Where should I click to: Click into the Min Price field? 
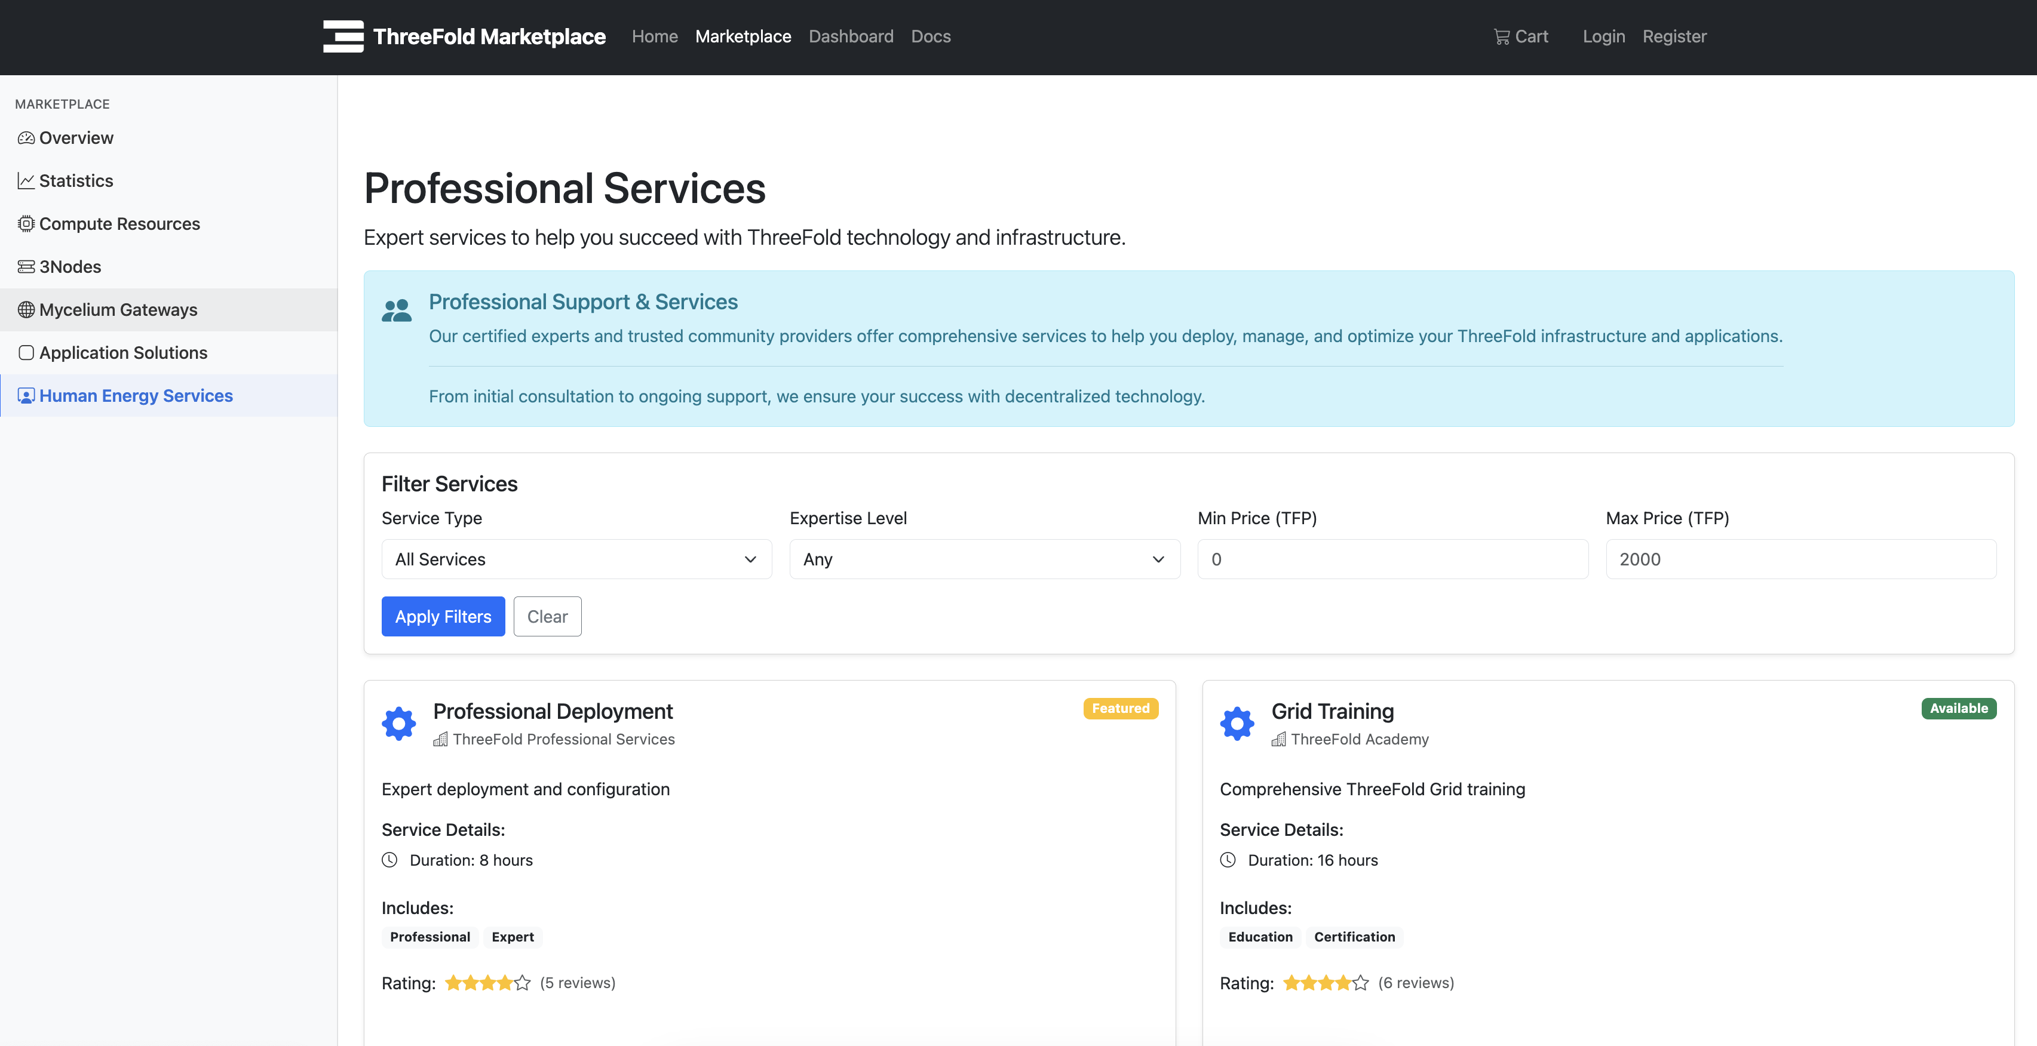pyautogui.click(x=1392, y=559)
